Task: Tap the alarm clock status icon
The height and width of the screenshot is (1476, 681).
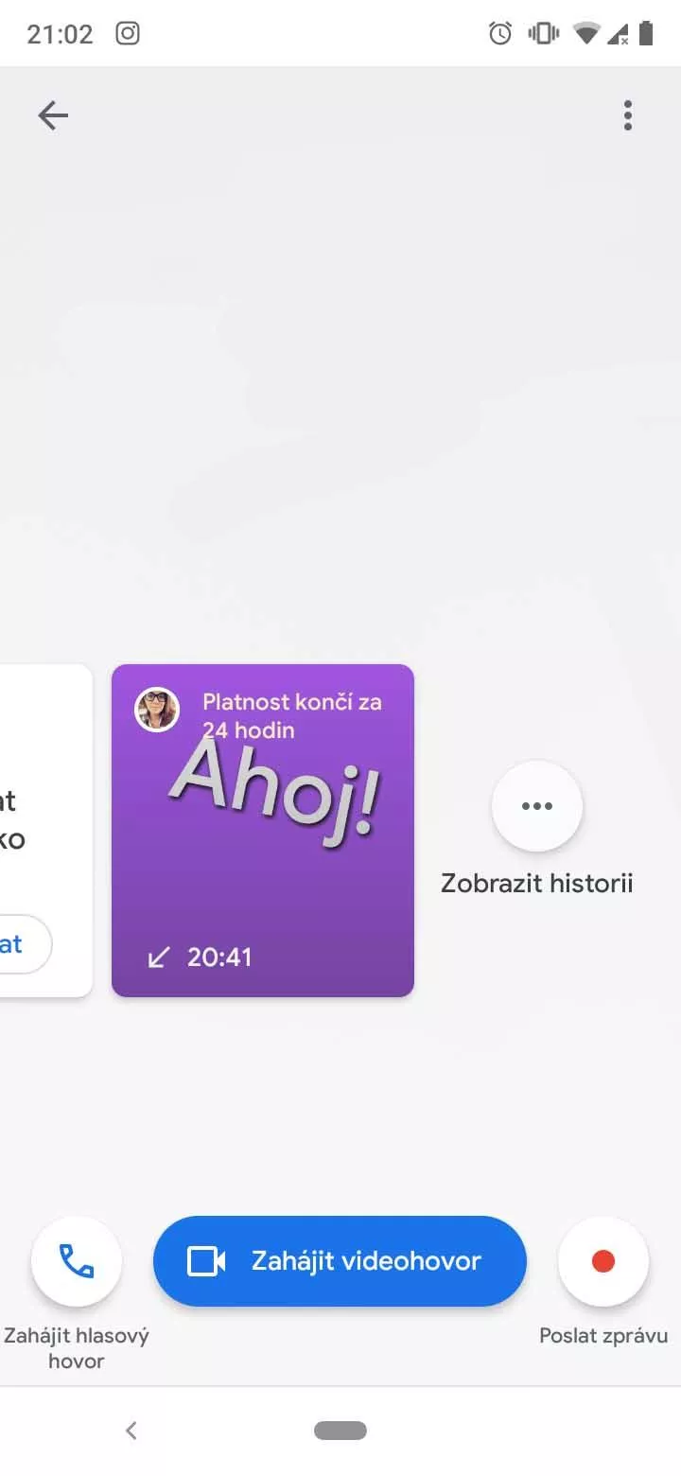Action: point(500,34)
